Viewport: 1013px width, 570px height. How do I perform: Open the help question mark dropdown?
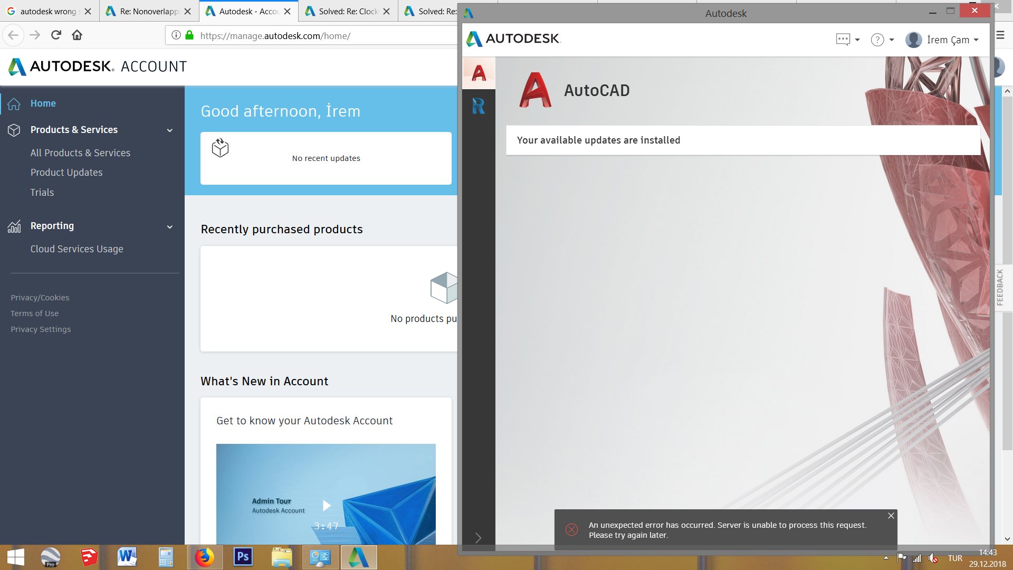tap(882, 40)
